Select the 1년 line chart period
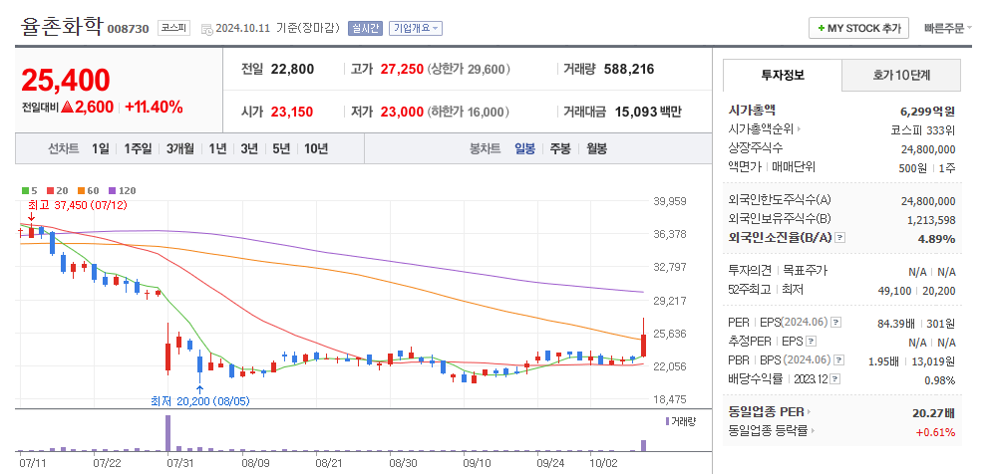The height and width of the screenshot is (474, 989). coord(217,148)
